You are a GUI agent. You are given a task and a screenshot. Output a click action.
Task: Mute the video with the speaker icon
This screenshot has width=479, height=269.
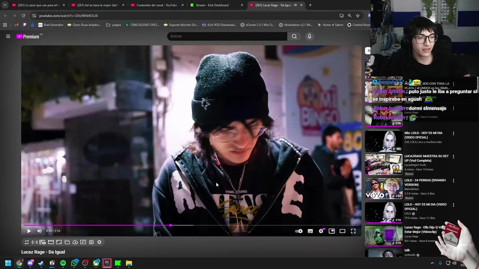click(x=39, y=231)
